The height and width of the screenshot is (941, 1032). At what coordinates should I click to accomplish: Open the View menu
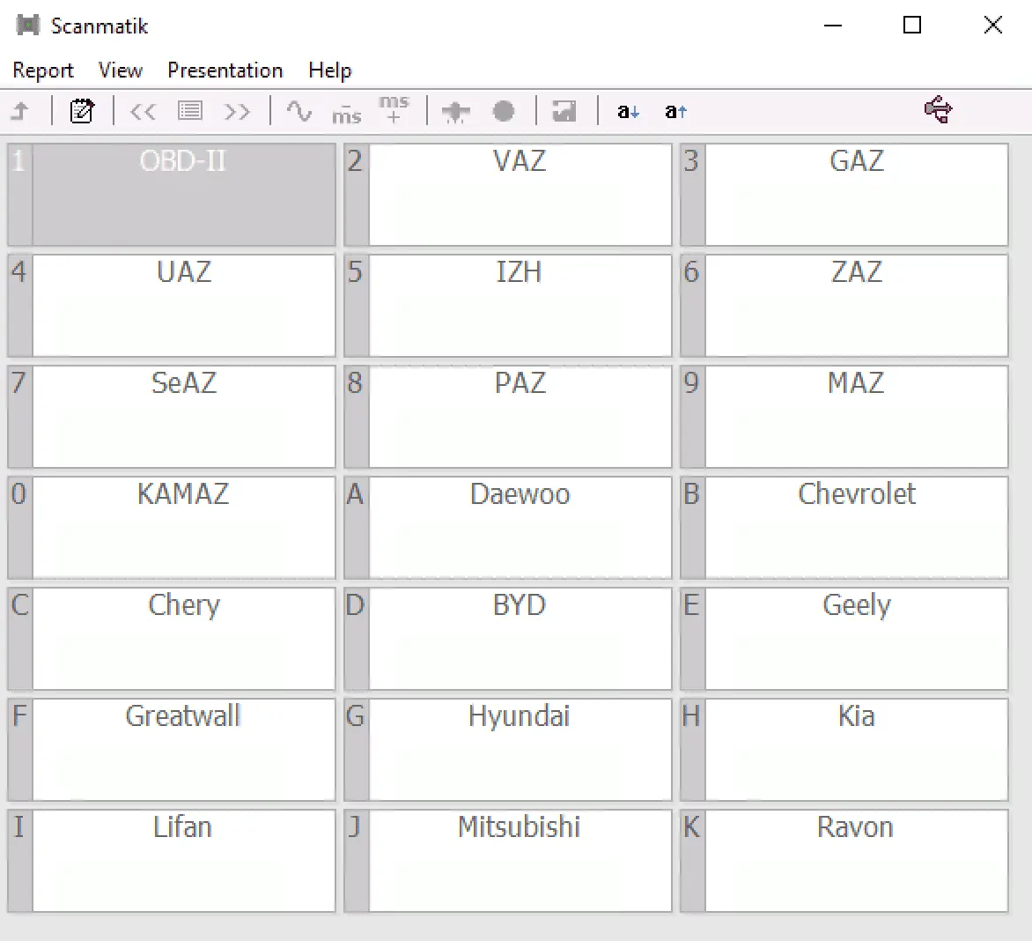point(121,70)
